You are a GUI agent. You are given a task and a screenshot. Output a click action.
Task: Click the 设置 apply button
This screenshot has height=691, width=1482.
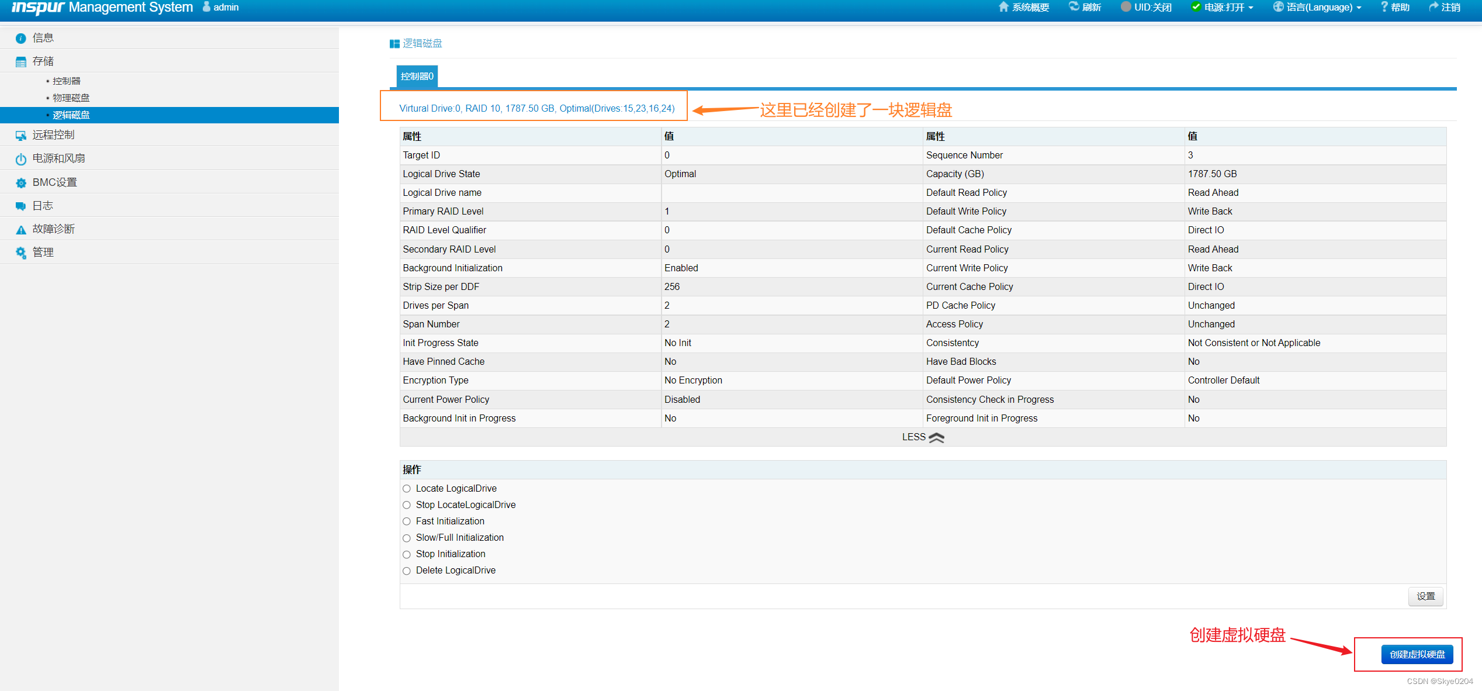pos(1425,596)
